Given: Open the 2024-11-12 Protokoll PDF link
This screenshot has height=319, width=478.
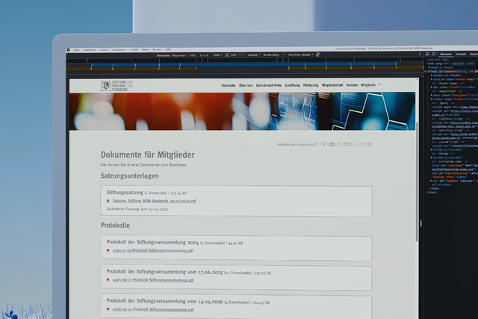Looking at the screenshot, I should click(x=152, y=251).
